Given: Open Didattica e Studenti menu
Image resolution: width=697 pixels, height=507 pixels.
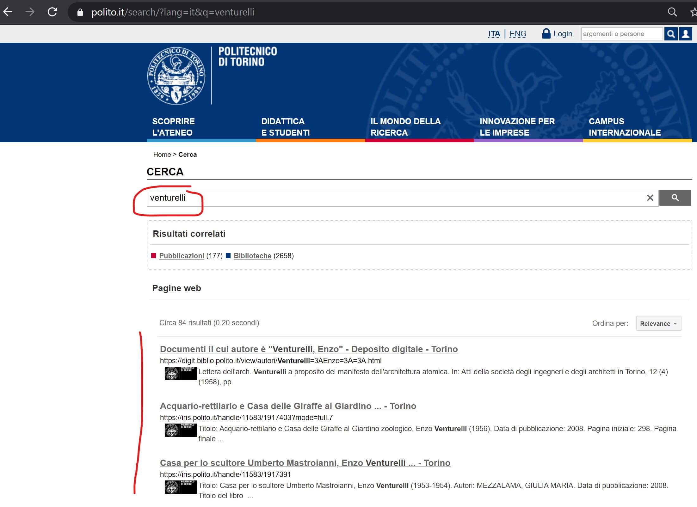Looking at the screenshot, I should [285, 127].
